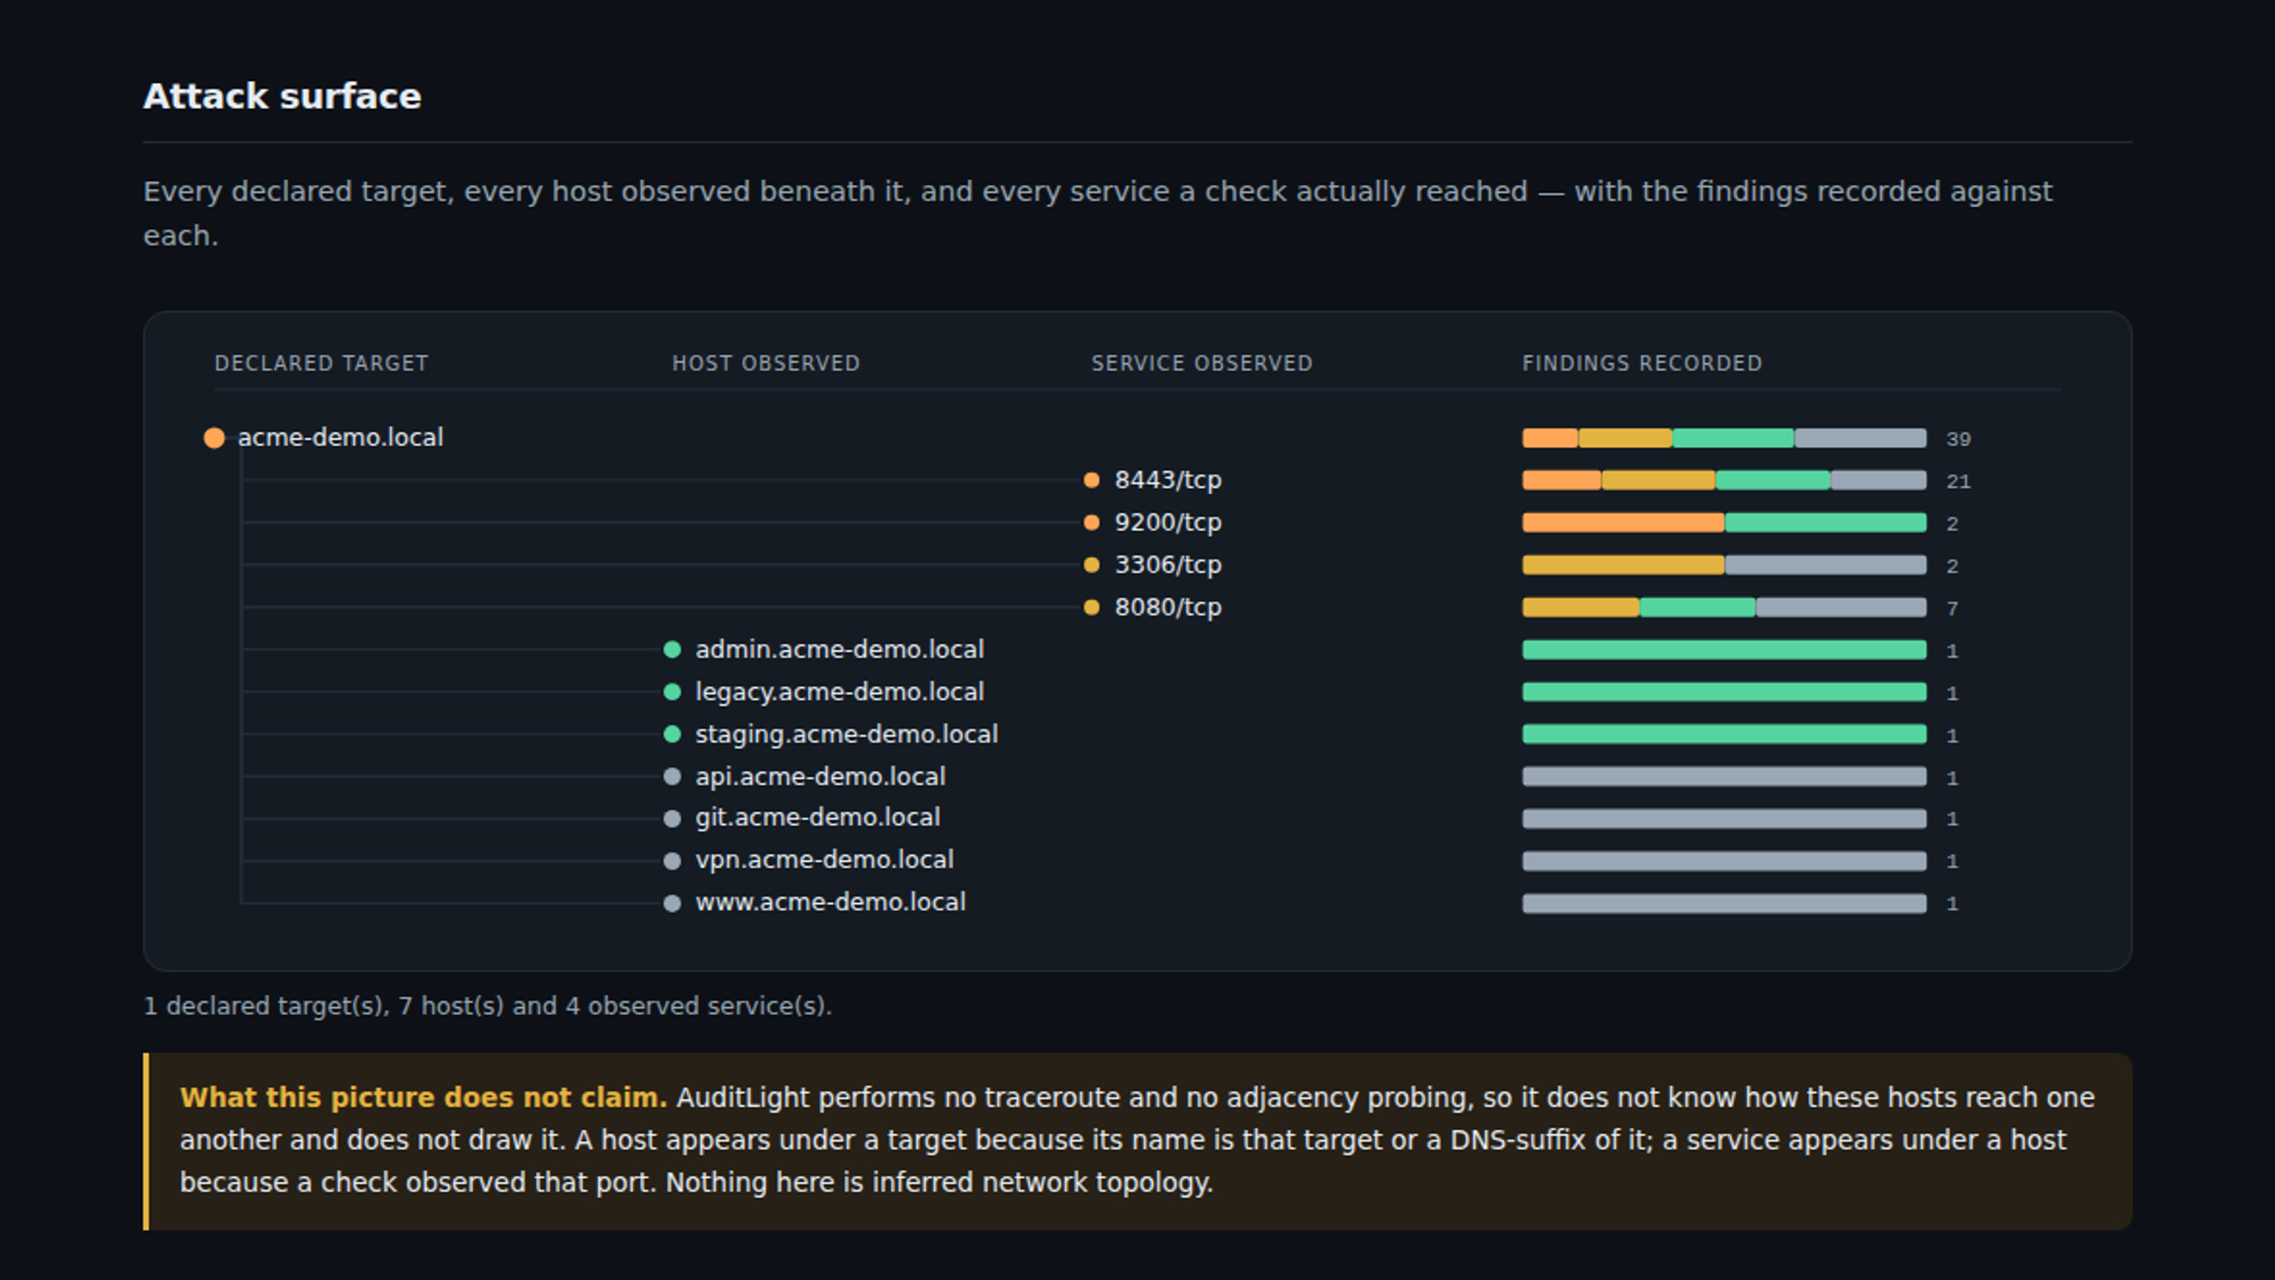Click the Findings Recorded column header
The height and width of the screenshot is (1280, 2275).
[x=1641, y=364]
